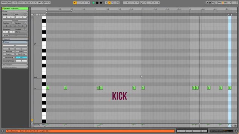Click the Velocity Range value field
This screenshot has height=134, width=239.
[x=21, y=61]
